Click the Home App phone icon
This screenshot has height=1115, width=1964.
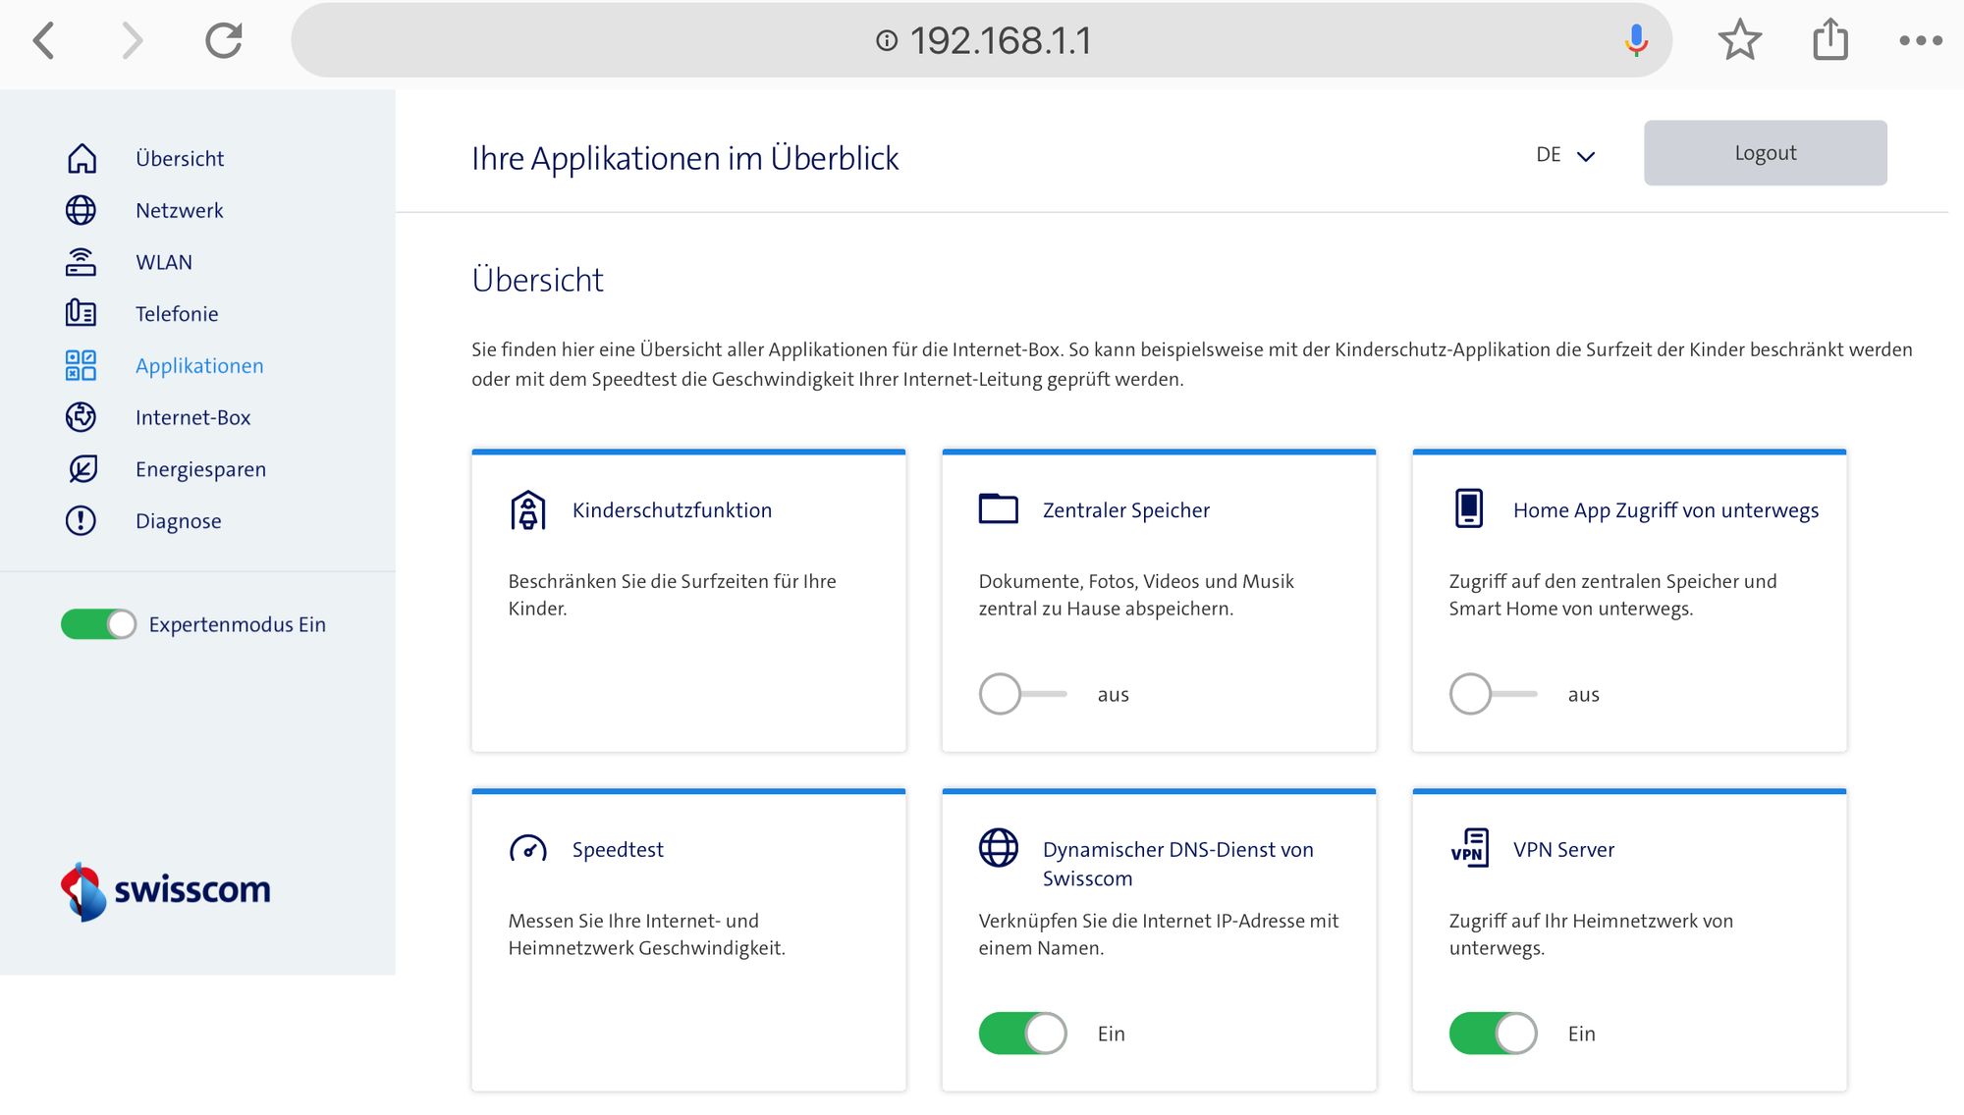coord(1469,507)
